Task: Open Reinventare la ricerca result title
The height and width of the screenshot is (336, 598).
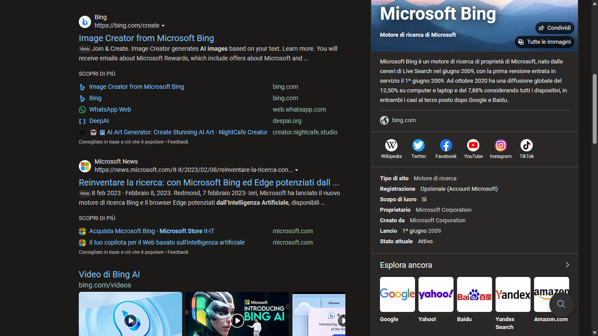Action: click(x=209, y=182)
